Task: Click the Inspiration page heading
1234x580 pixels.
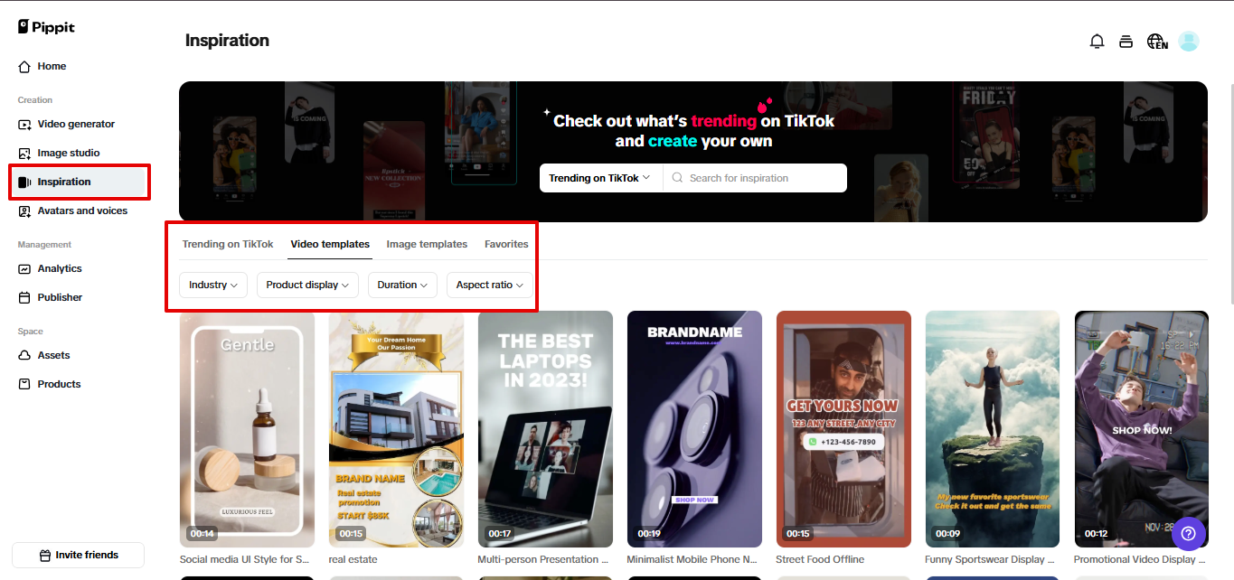Action: [227, 41]
